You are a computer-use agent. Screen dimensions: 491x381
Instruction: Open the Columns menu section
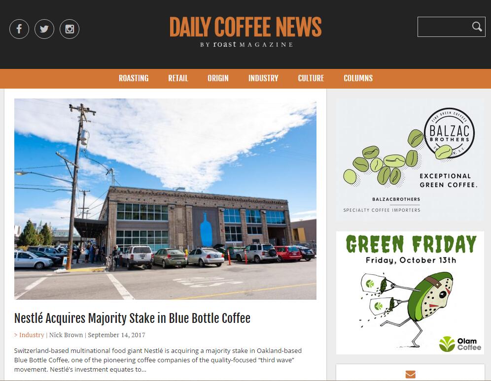[358, 78]
